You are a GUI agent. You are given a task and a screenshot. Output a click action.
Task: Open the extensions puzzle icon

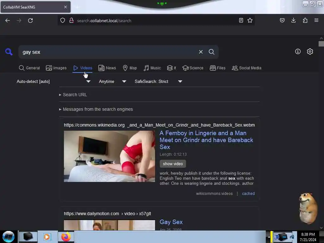point(305,20)
